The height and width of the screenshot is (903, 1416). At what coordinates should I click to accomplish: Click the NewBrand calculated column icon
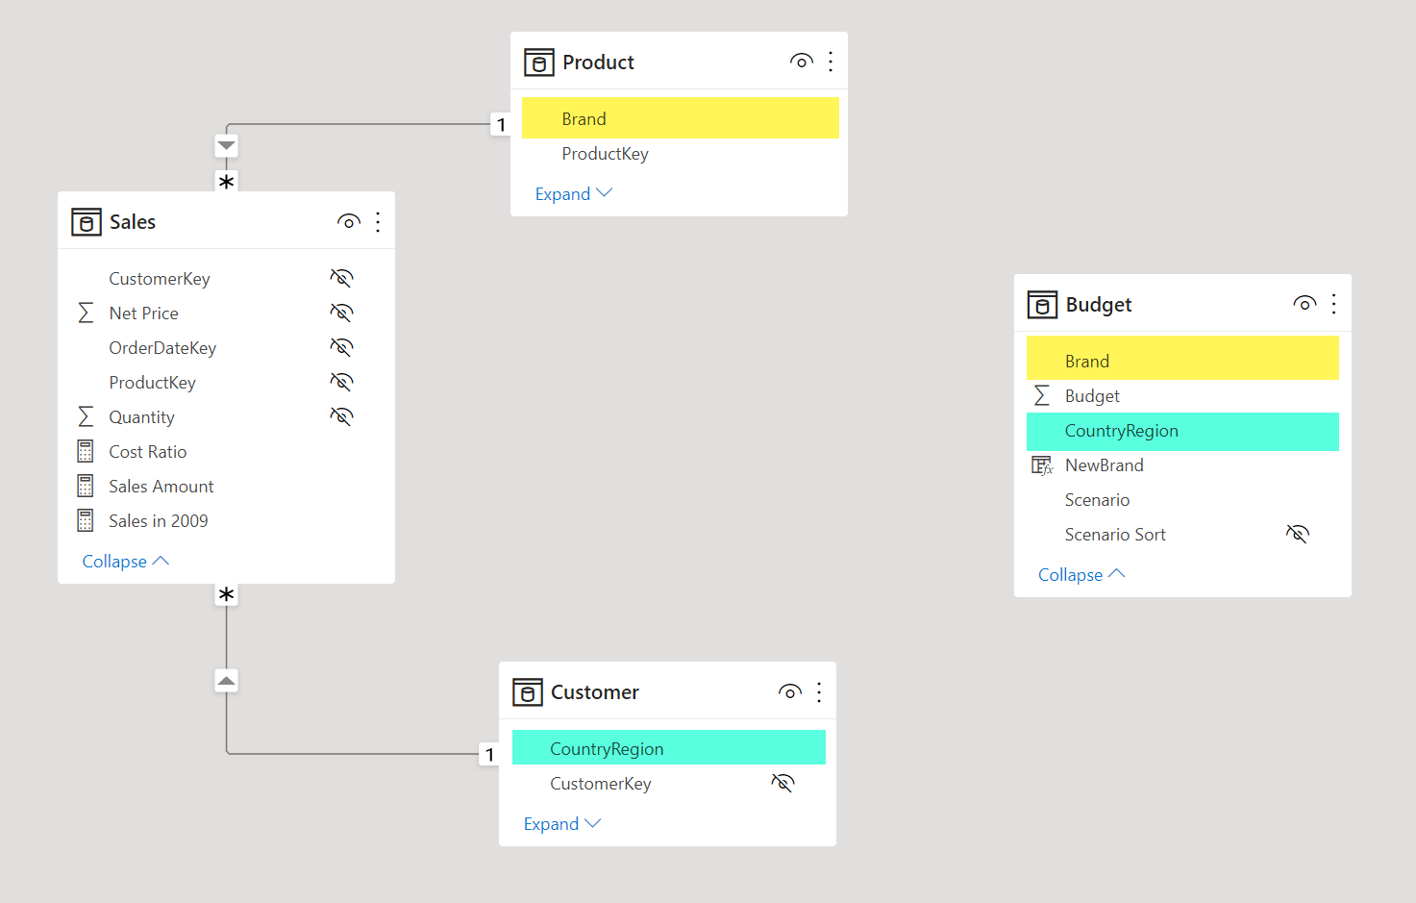(x=1042, y=465)
